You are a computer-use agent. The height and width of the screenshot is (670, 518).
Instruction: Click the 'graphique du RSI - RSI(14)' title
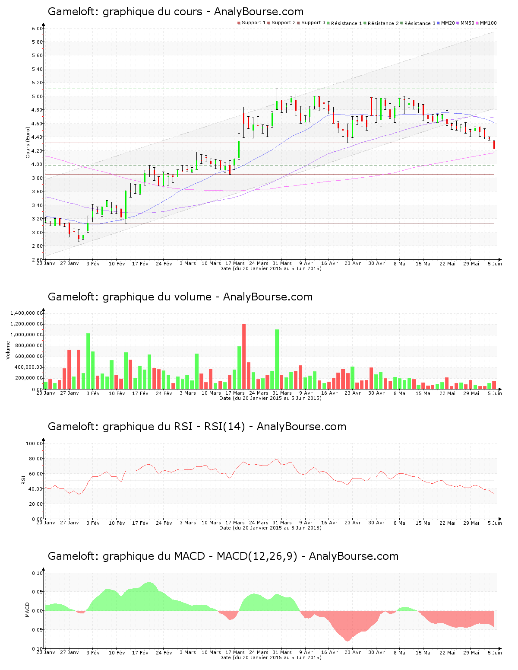coord(197,427)
